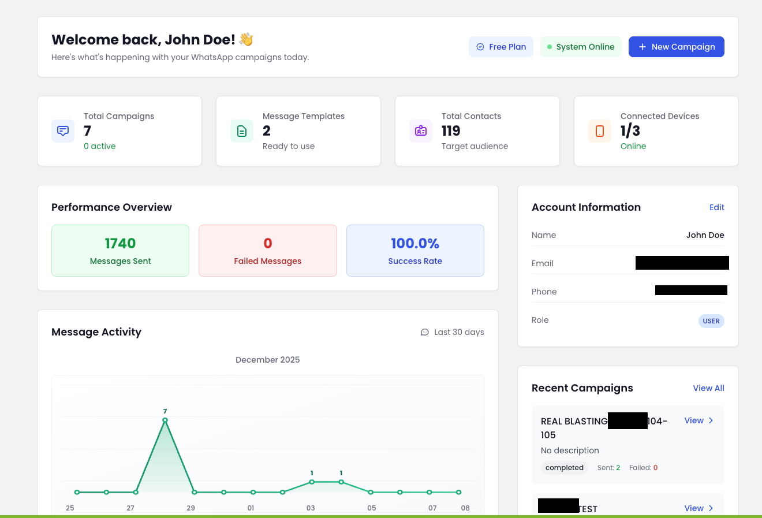This screenshot has width=762, height=518.
Task: Expand the REAL BLASTING campaign via its chevron
Action: tap(711, 420)
